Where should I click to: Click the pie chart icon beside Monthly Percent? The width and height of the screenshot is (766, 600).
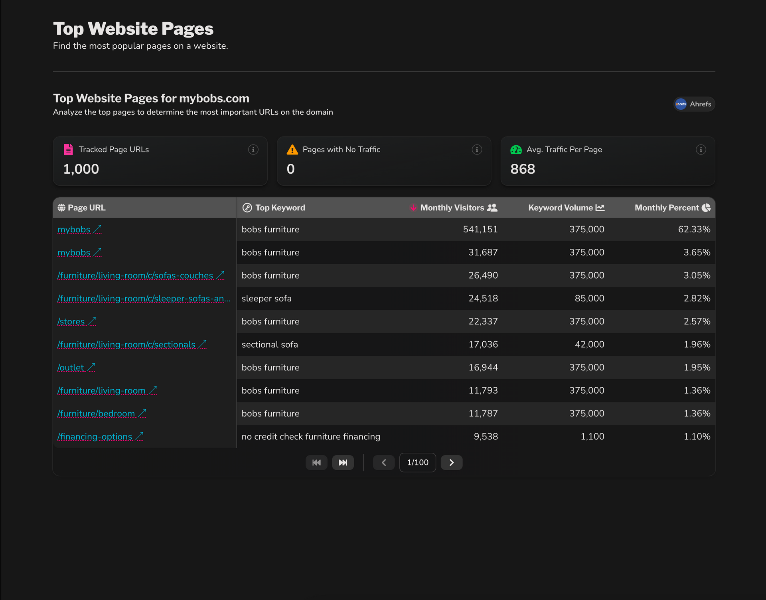click(x=706, y=208)
